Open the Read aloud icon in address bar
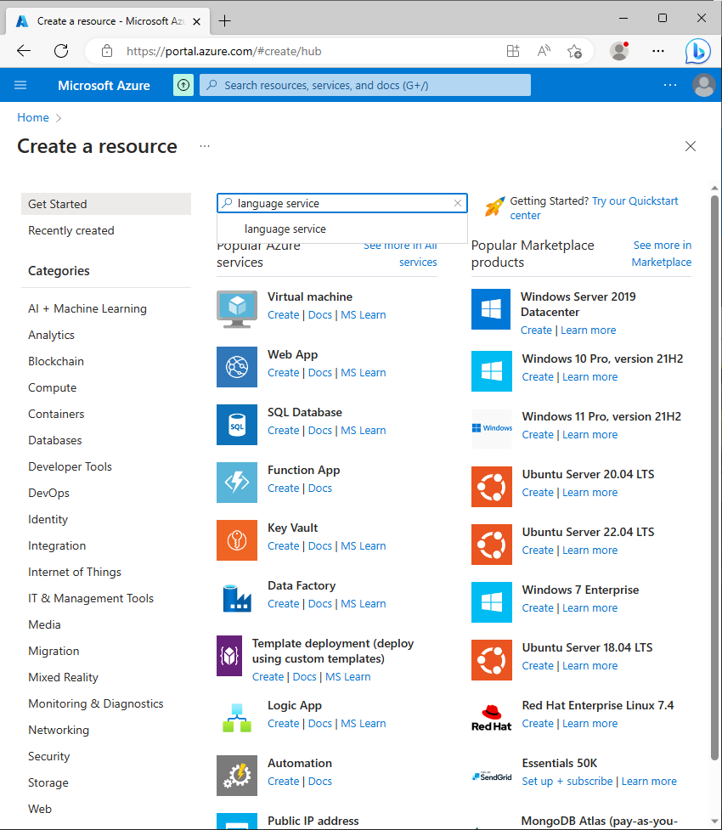Screen dimensions: 722x830 (x=544, y=51)
